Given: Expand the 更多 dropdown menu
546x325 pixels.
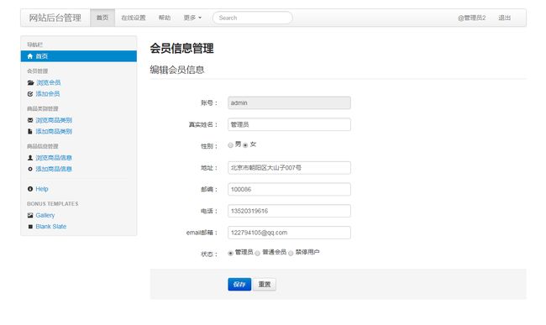Looking at the screenshot, I should (192, 18).
